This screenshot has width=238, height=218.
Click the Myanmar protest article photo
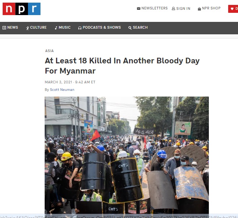[127, 155]
